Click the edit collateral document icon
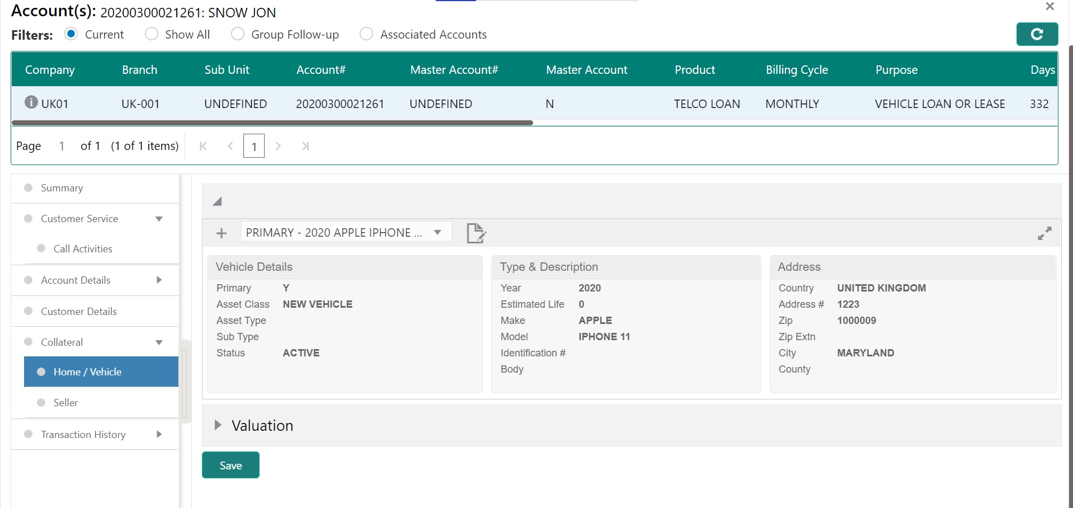1073x508 pixels. [476, 233]
